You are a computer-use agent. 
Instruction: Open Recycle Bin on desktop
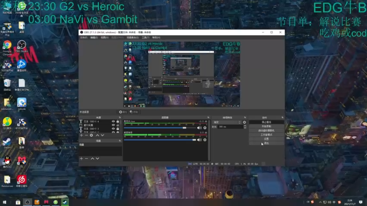[x=7, y=85]
